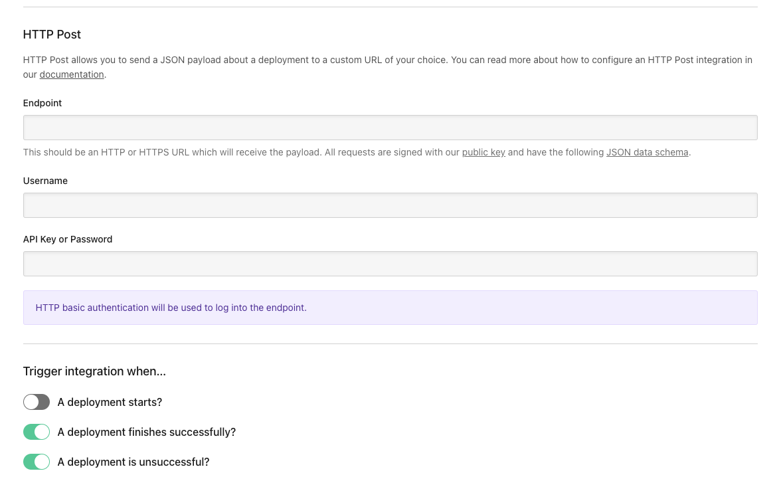
Task: Click into the Username text field
Action: pos(390,205)
